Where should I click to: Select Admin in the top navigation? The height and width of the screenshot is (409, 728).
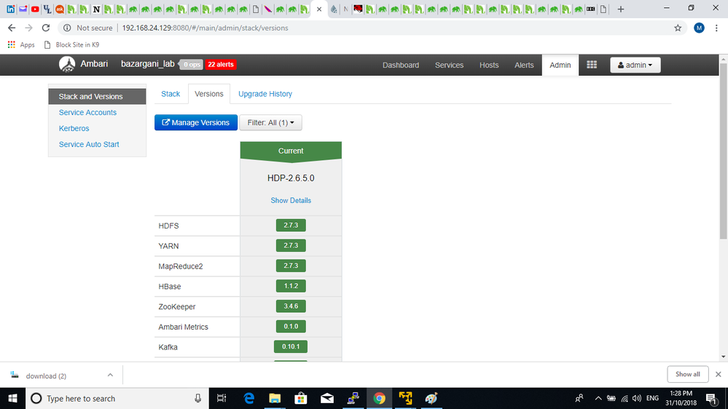tap(560, 65)
